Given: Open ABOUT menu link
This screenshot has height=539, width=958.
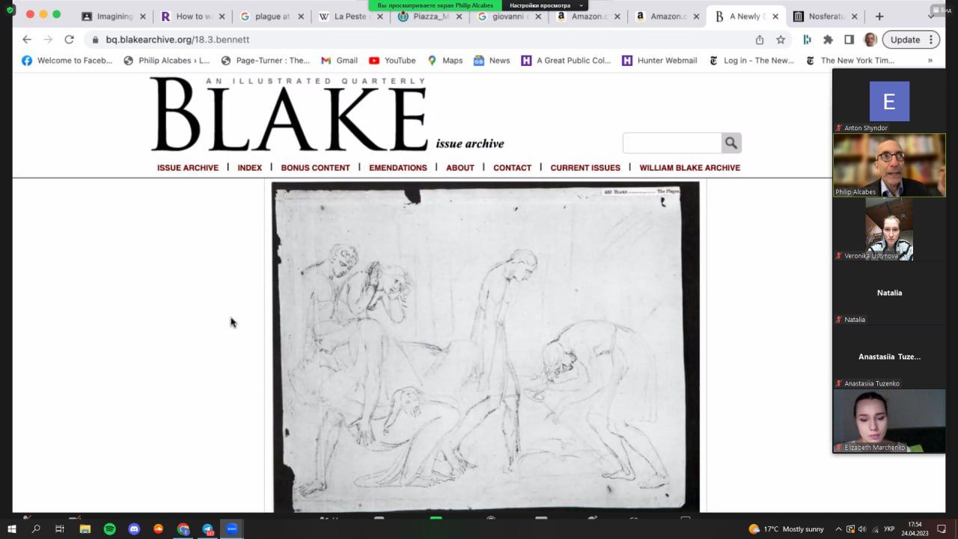Looking at the screenshot, I should click(x=460, y=168).
